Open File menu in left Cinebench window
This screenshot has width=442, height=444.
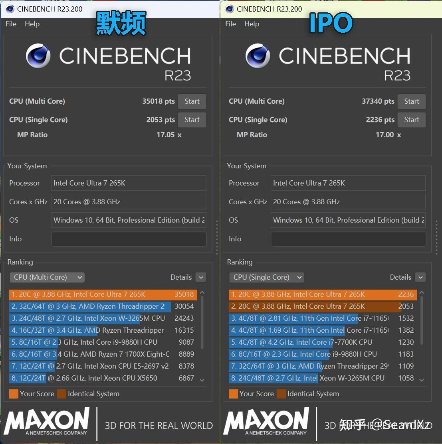pyautogui.click(x=11, y=24)
